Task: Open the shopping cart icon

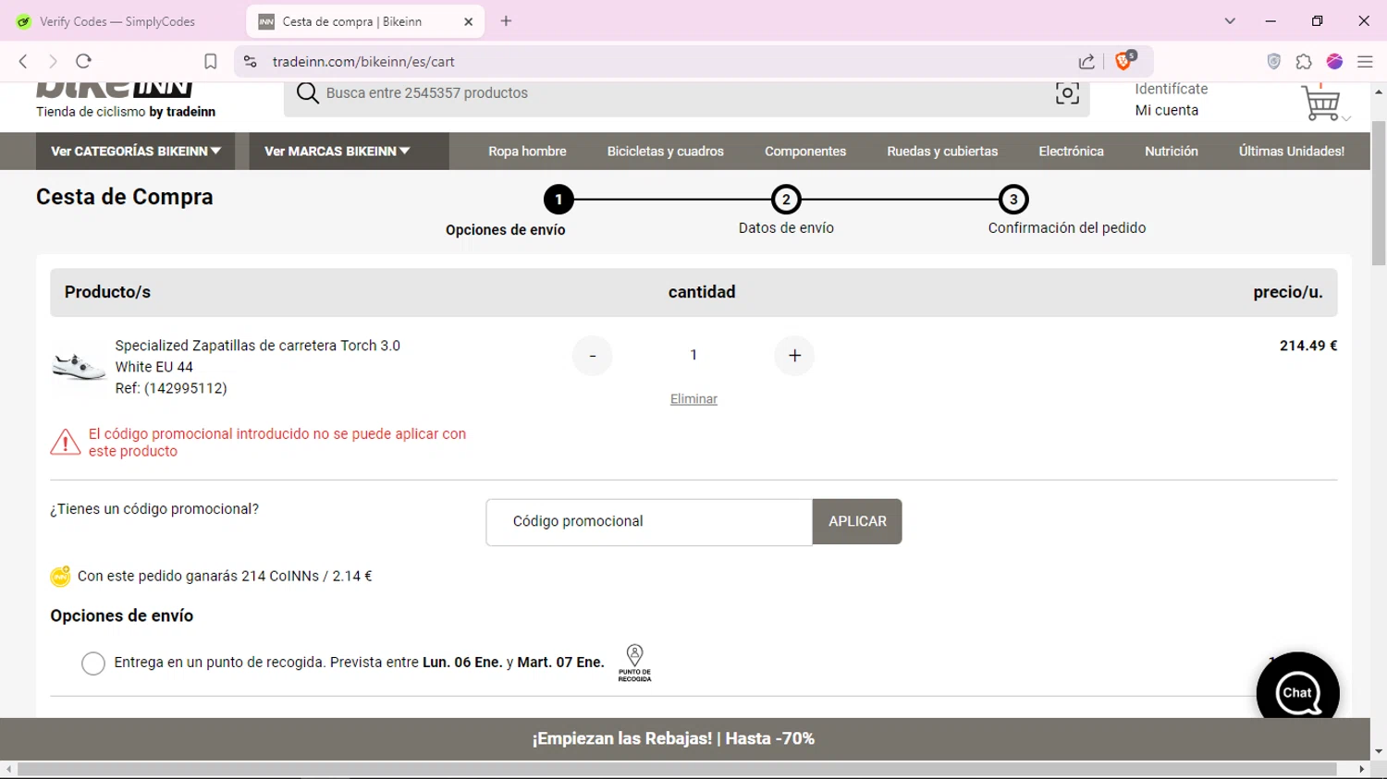Action: click(1320, 102)
